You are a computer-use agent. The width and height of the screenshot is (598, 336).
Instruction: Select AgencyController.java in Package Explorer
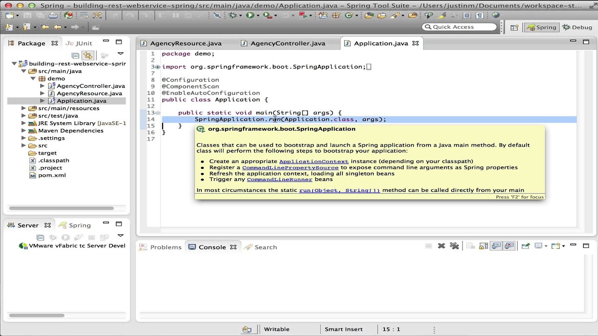91,86
